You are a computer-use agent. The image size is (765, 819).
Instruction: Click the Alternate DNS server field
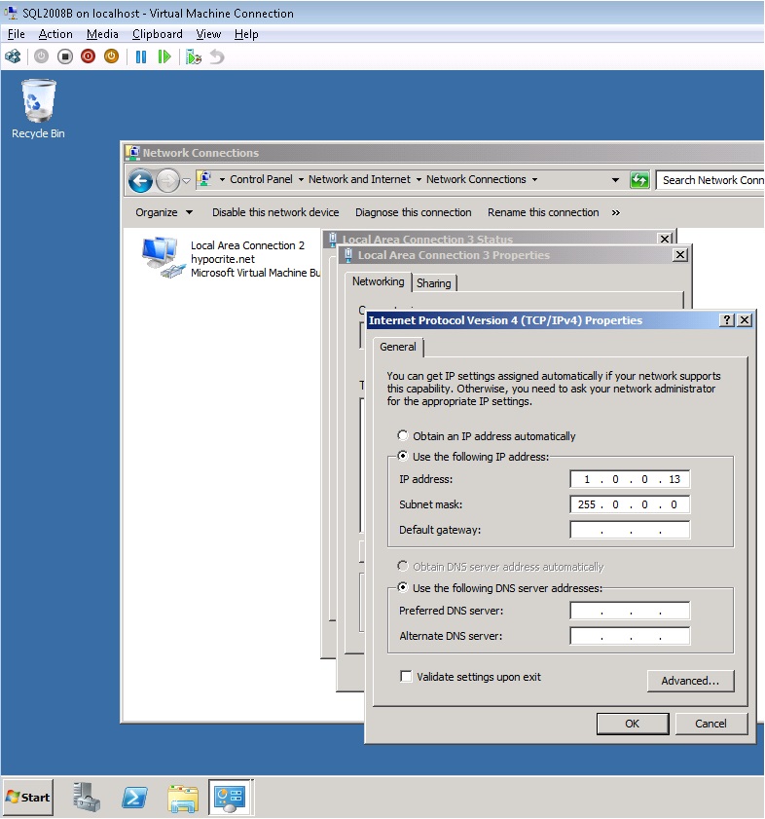(630, 636)
